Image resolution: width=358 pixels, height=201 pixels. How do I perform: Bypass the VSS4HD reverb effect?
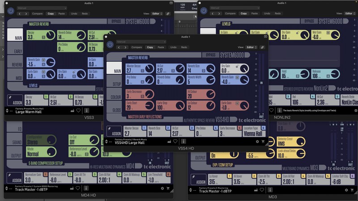pos(210,55)
